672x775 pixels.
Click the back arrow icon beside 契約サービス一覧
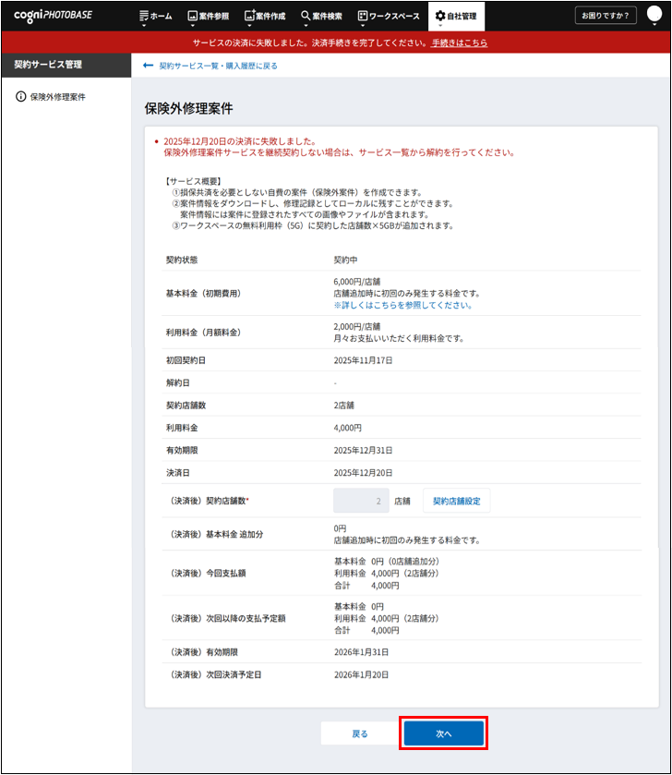click(x=148, y=66)
